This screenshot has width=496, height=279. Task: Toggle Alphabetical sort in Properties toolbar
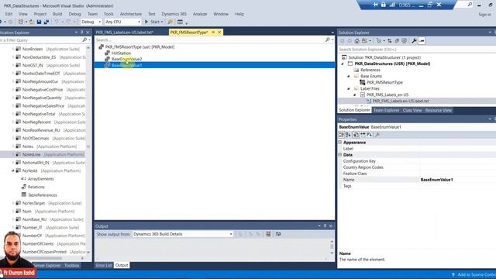348,135
